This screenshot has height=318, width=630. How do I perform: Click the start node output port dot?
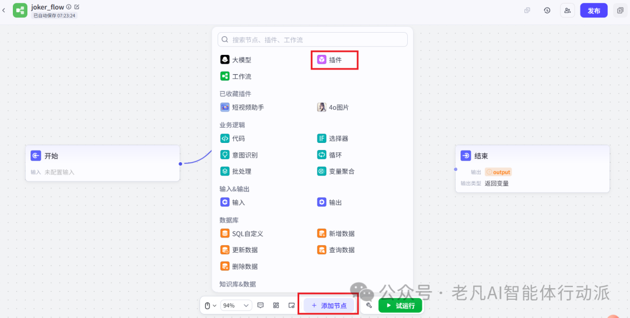[x=180, y=163]
